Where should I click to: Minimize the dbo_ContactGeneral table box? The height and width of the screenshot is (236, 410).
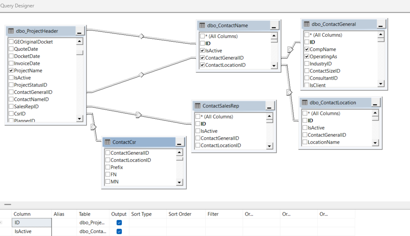tap(381, 24)
